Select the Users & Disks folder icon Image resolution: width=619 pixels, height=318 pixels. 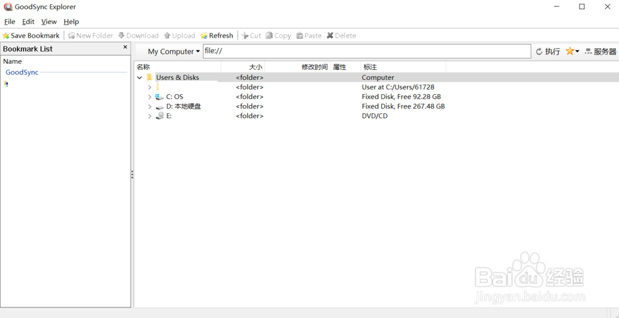[x=149, y=77]
